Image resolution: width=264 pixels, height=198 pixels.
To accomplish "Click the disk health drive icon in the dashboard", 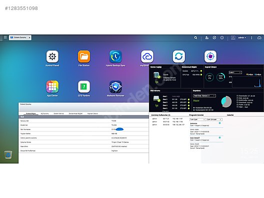I will coord(157,98).
